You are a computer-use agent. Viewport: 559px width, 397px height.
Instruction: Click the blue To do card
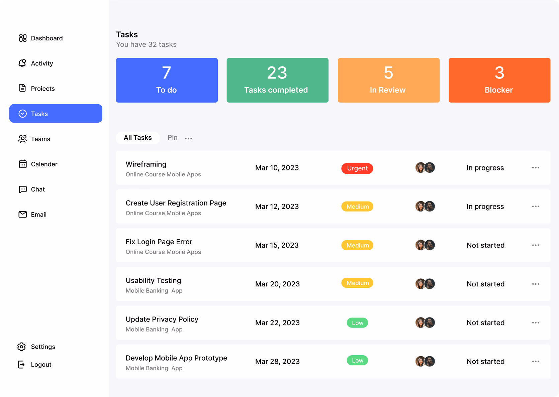click(167, 80)
